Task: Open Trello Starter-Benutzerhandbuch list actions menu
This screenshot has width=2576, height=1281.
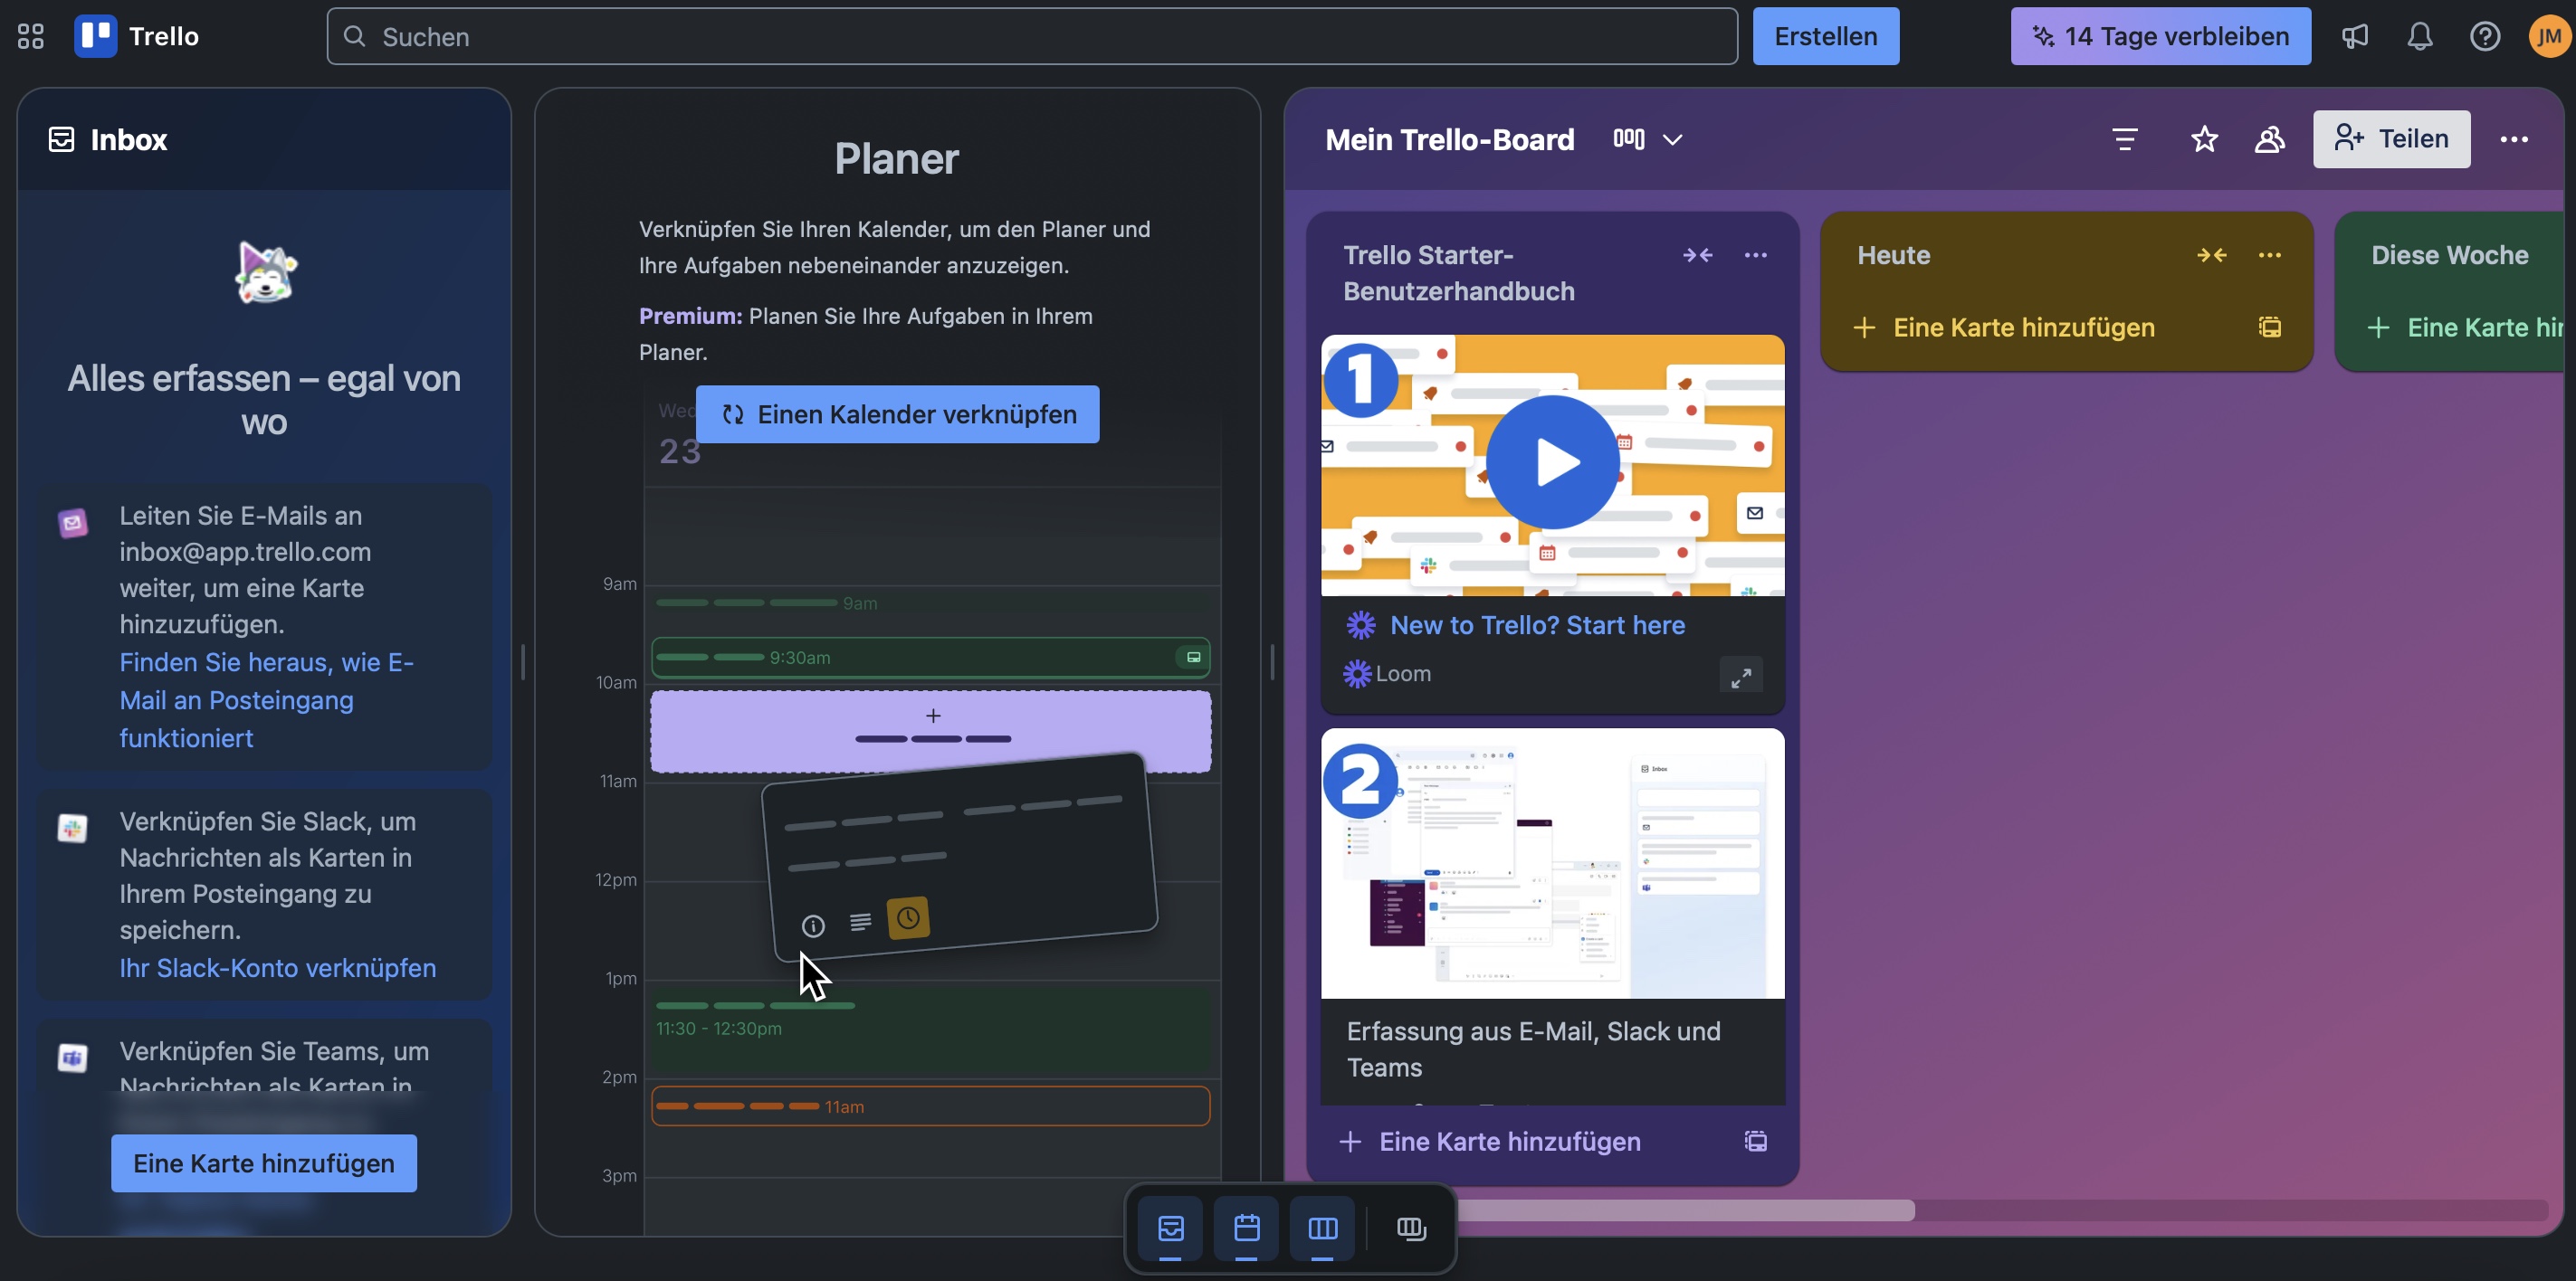Action: [x=1755, y=255]
